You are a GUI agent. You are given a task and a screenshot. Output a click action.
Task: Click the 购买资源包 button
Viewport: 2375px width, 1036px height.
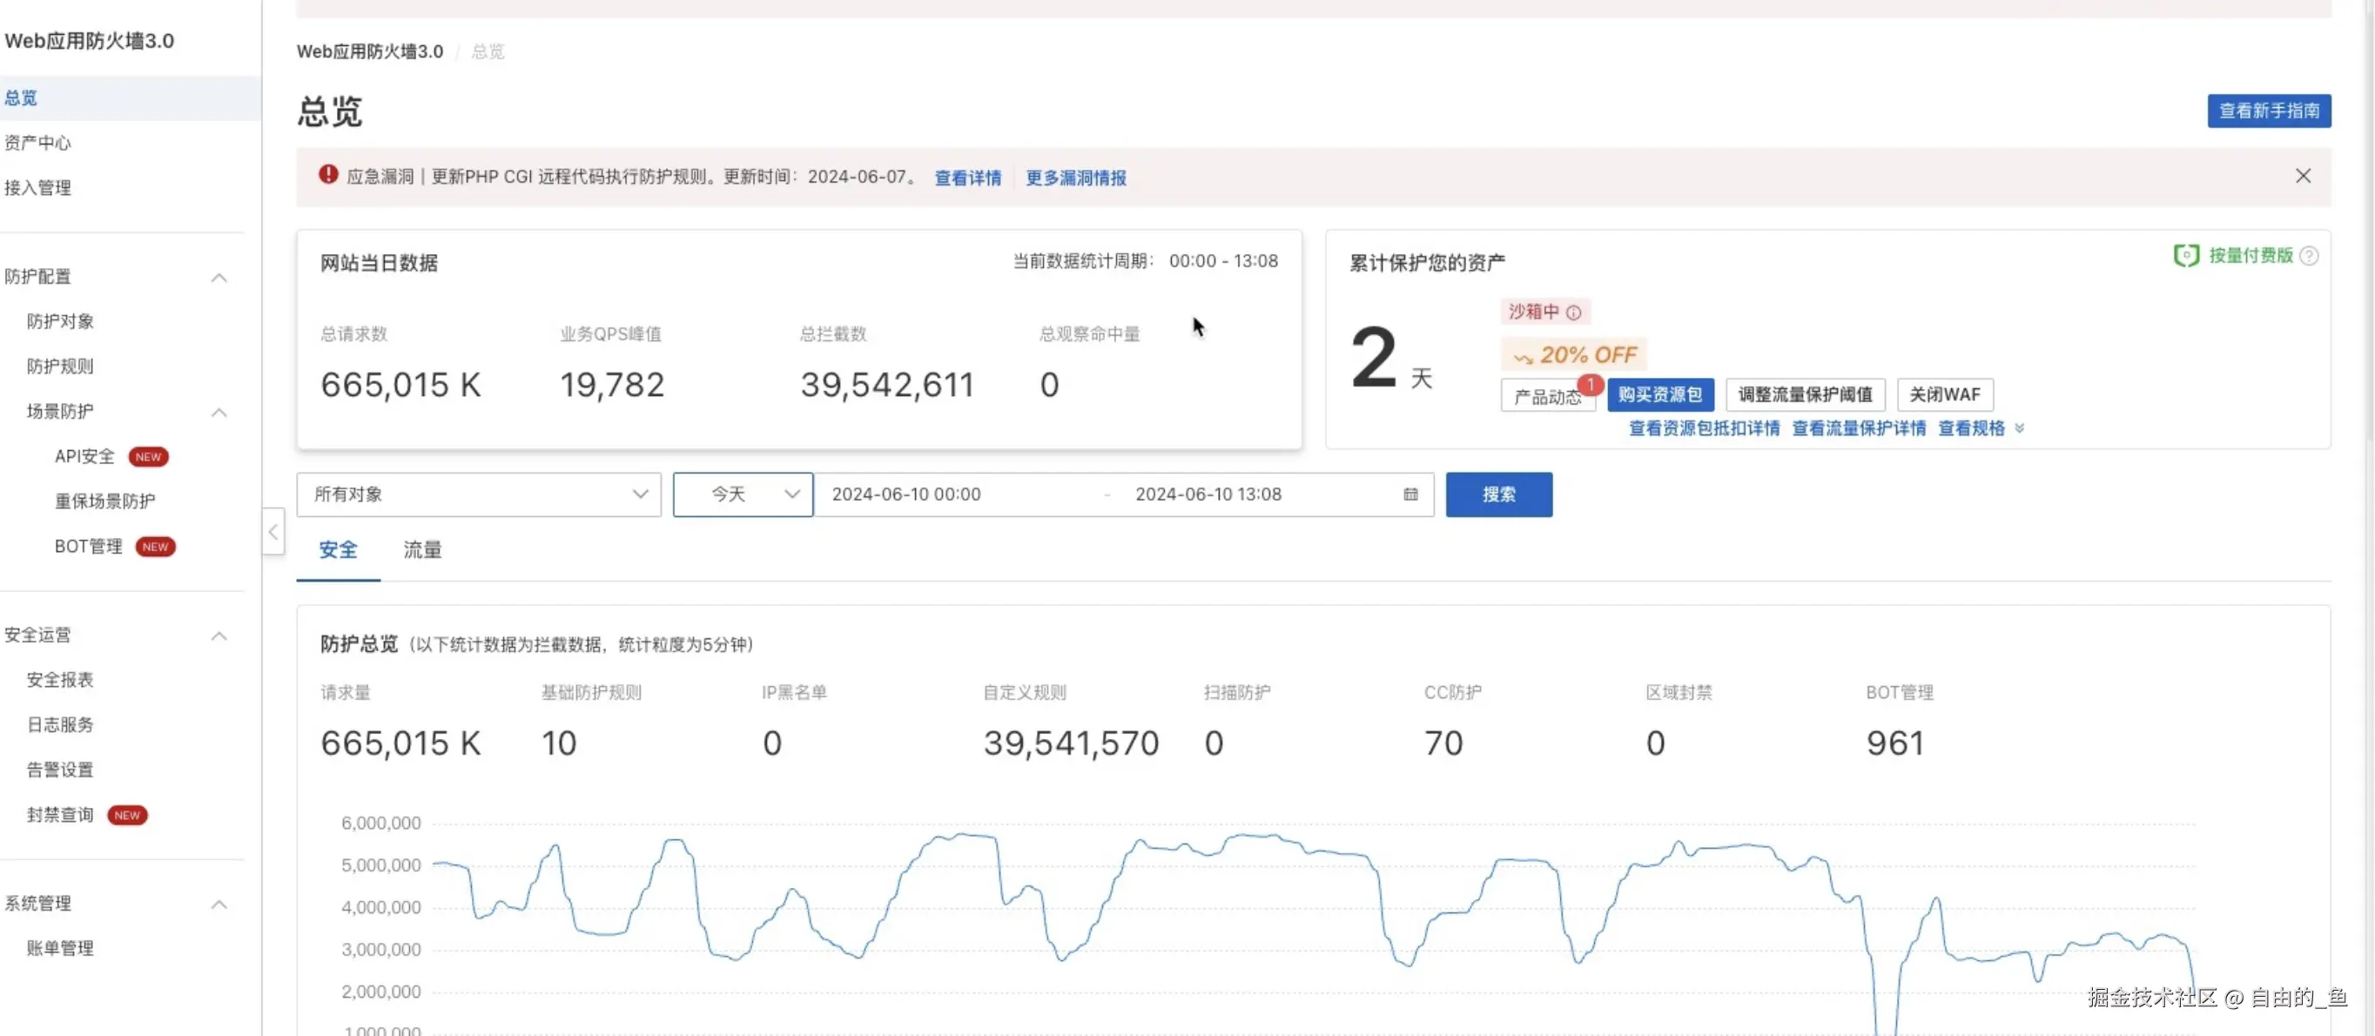pos(1659,394)
